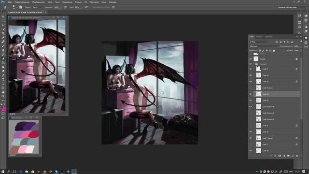Open File Explorer from taskbar
309x174 pixels.
click(x=27, y=172)
